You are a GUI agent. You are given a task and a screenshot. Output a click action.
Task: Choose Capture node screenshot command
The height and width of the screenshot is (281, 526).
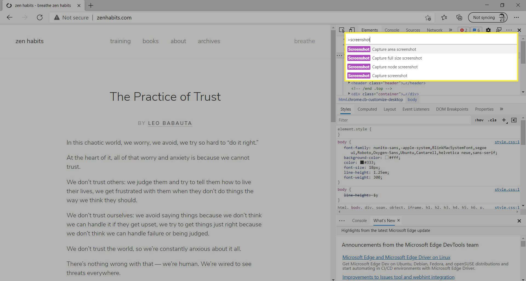(431, 67)
